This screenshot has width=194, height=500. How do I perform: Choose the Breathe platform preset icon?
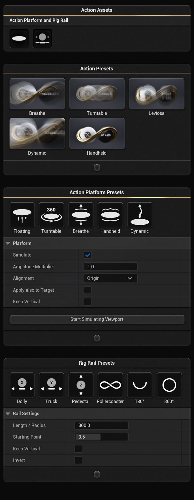click(81, 215)
